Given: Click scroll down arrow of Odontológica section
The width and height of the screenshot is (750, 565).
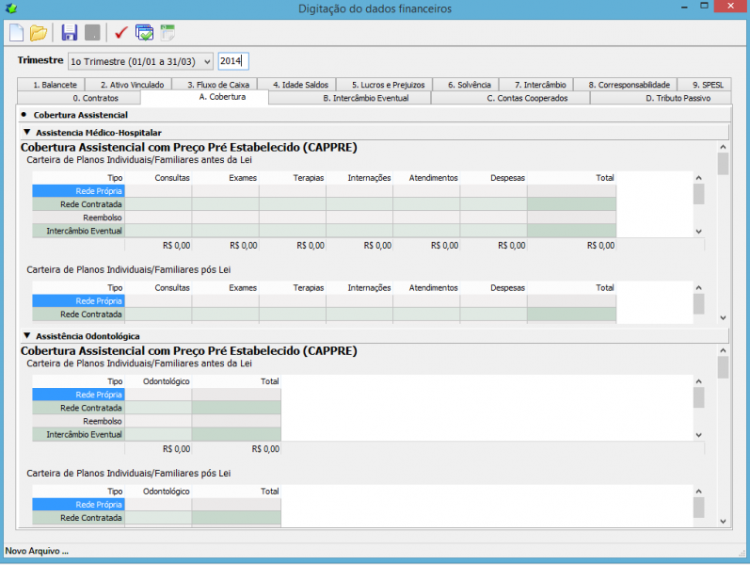Looking at the screenshot, I should click(723, 522).
